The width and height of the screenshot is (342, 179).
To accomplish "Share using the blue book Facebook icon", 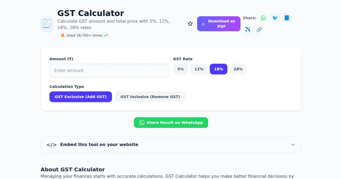I will [x=287, y=18].
